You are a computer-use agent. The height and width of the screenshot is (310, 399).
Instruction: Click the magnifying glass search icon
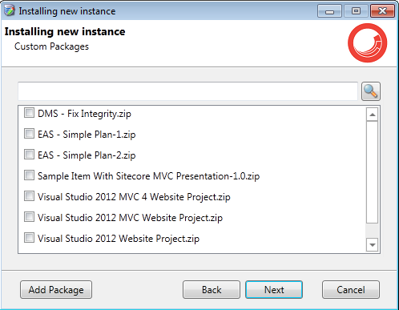pos(371,91)
